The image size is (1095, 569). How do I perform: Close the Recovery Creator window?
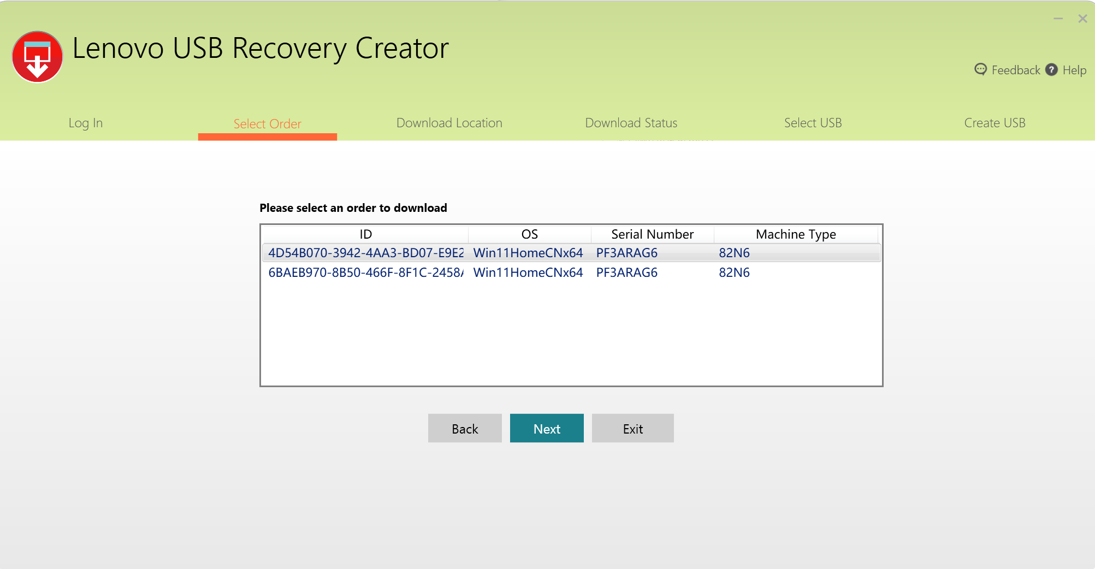click(1082, 19)
